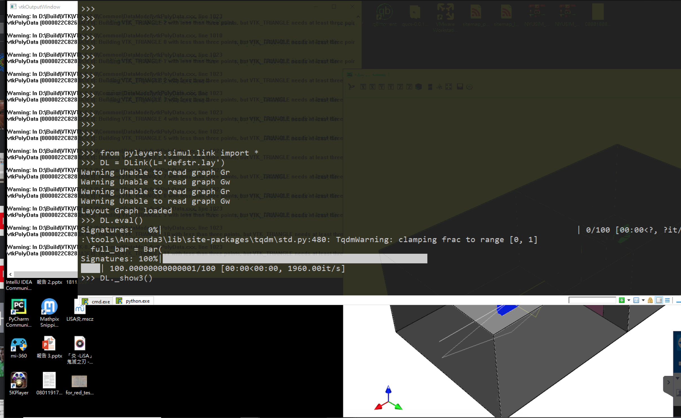The image size is (681, 418).
Task: Expand the side panel chevron at right edge
Action: [668, 382]
